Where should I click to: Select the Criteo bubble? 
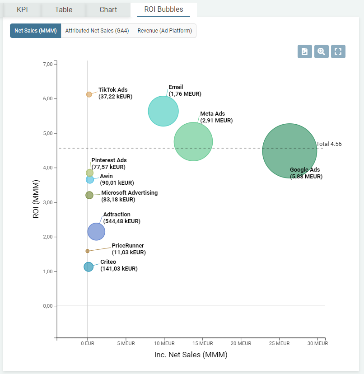[x=89, y=267]
